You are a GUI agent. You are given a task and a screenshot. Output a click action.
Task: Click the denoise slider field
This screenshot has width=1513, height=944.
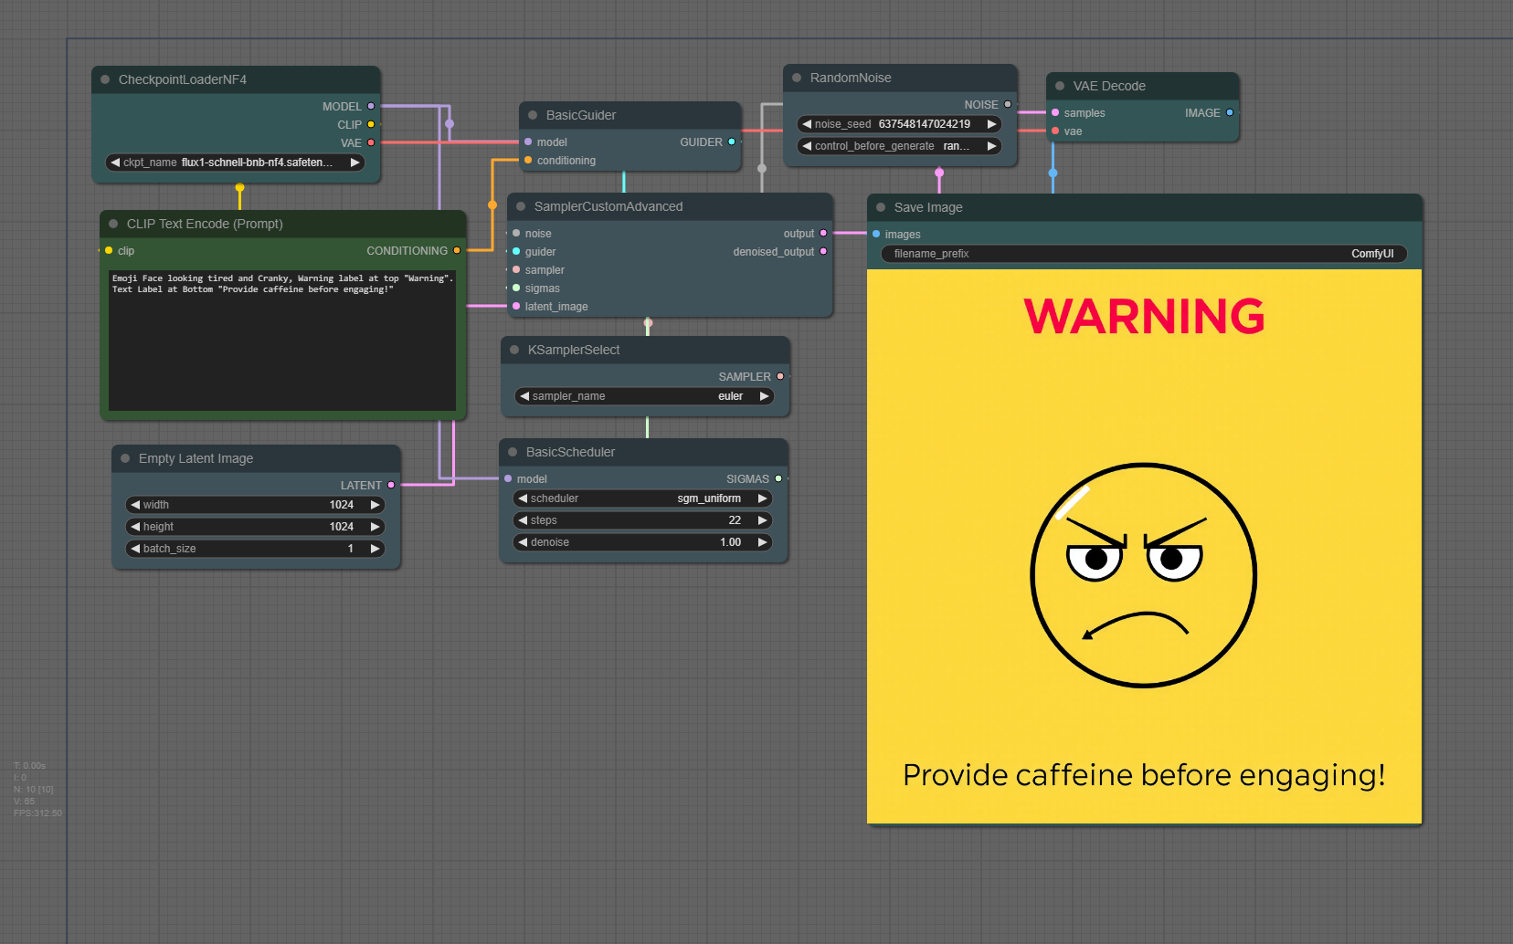tap(642, 542)
